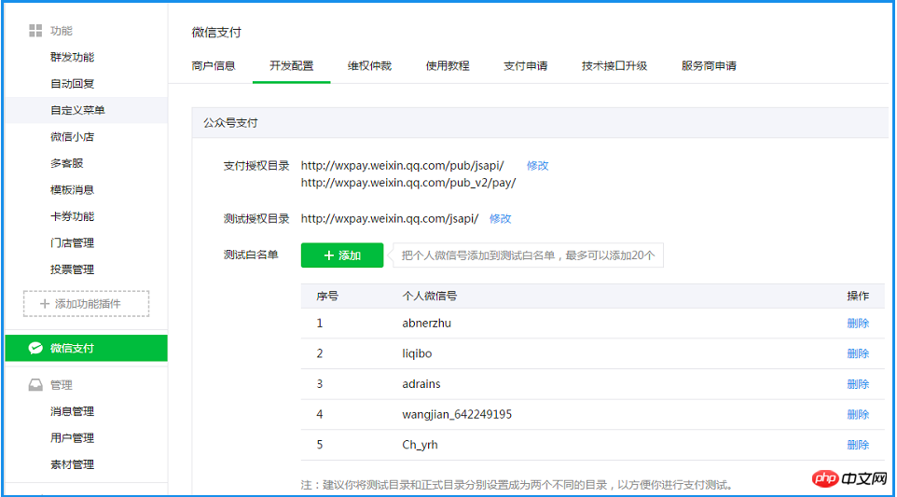Open 卡券功能 in the sidebar
Viewport: 897px width, 497px height.
point(72,216)
